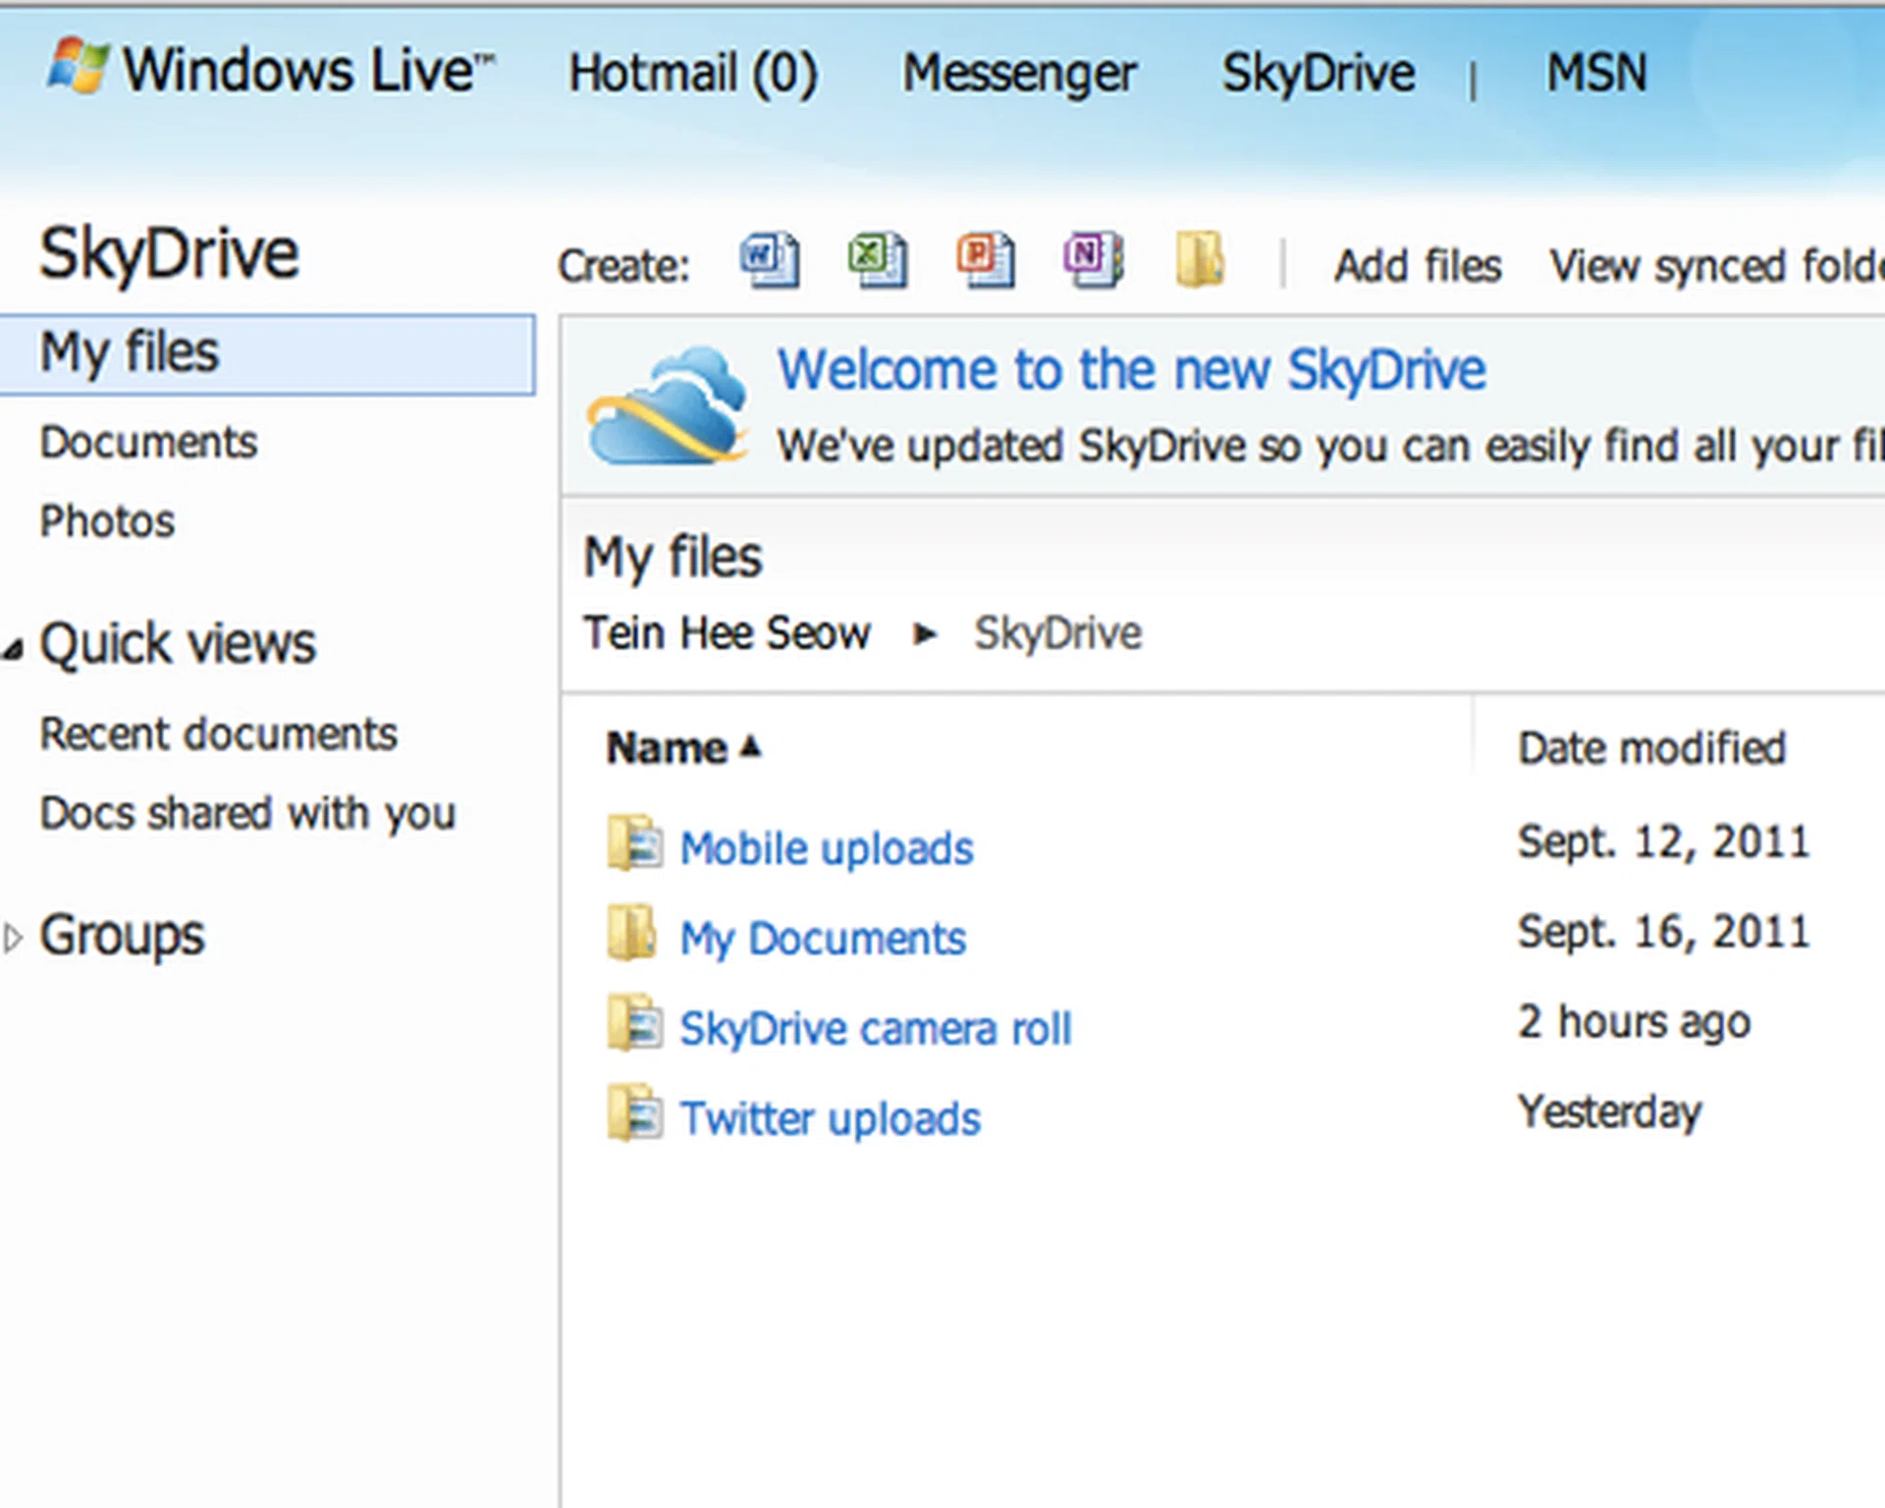Create a new Word document
The image size is (1885, 1508).
click(770, 260)
